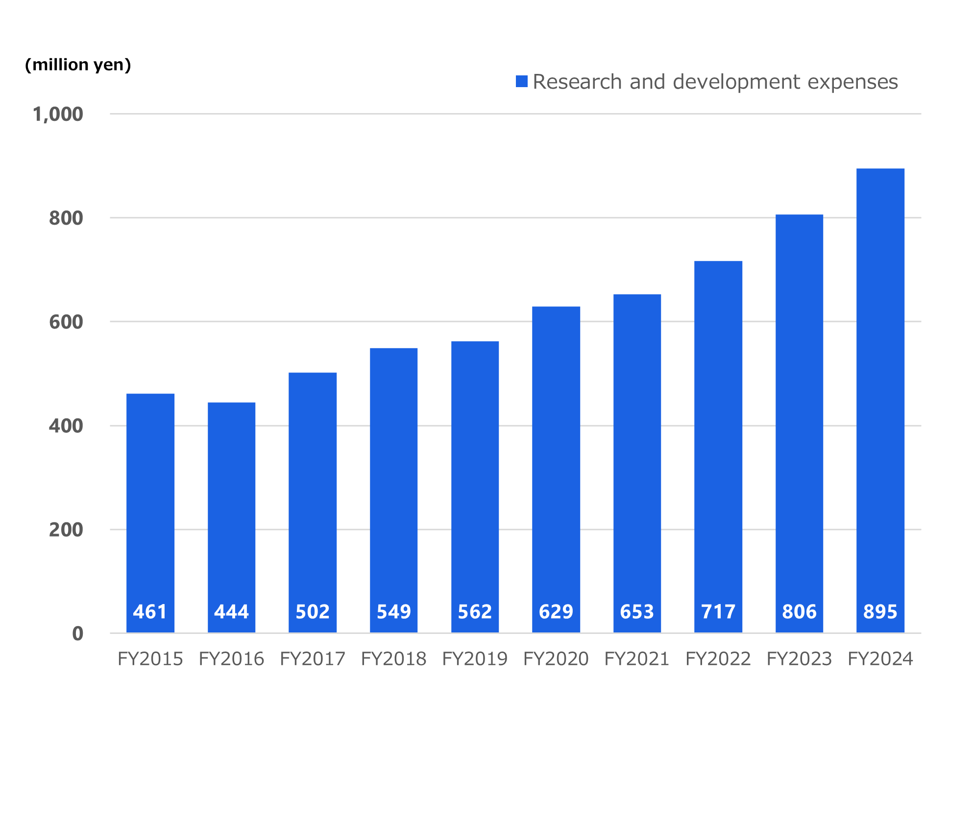Click the FY2023 axis label
Viewport: 973px width, 816px height.
pyautogui.click(x=799, y=659)
